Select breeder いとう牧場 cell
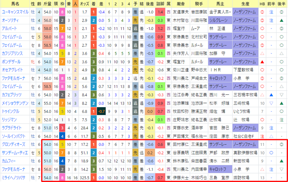This screenshot has width=288, height=182. pos(245,112)
